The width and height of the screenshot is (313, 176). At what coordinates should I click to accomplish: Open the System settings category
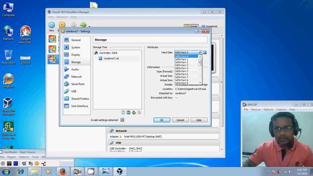(x=76, y=47)
